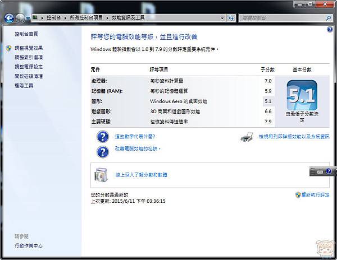Screen dimensions: 337x260
Task: Click 重新執行評定 to re-run assessment
Action: [x=315, y=195]
